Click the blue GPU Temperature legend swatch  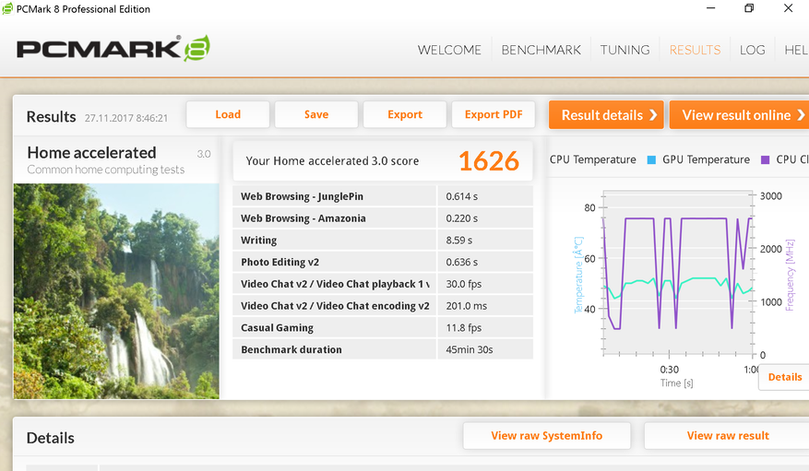[x=651, y=160]
